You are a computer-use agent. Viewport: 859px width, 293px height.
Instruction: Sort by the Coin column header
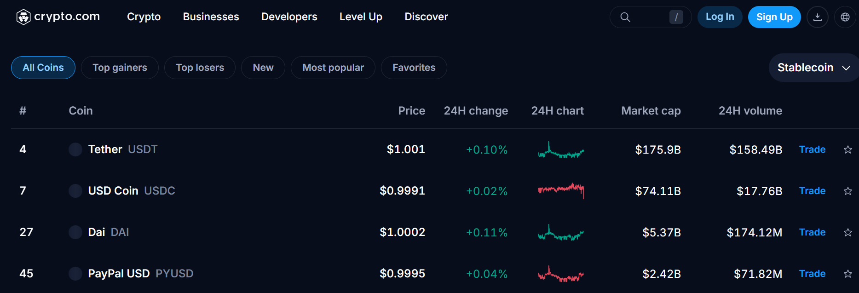pyautogui.click(x=81, y=111)
